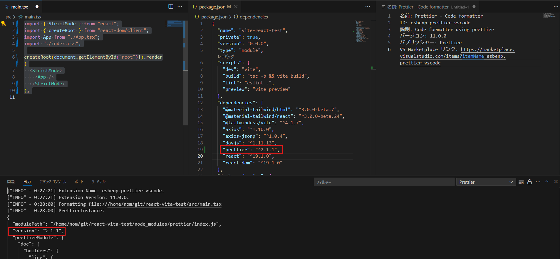560x259 pixels.
Task: Click the React icon in main.tsx breadcrumb
Action: point(21,17)
